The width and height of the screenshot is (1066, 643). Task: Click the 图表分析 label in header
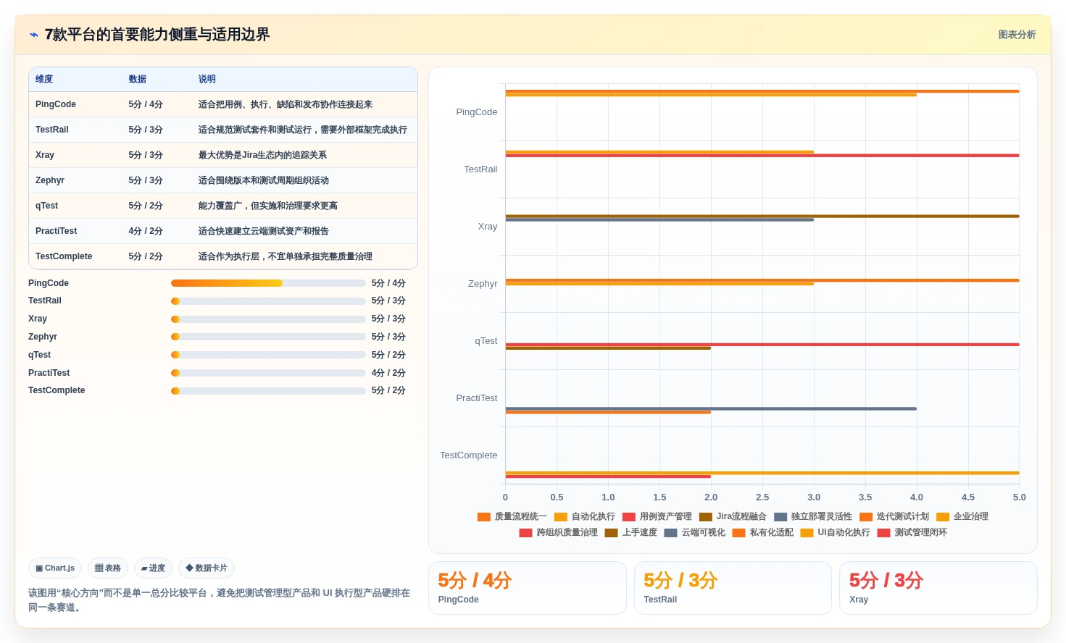pos(1017,35)
